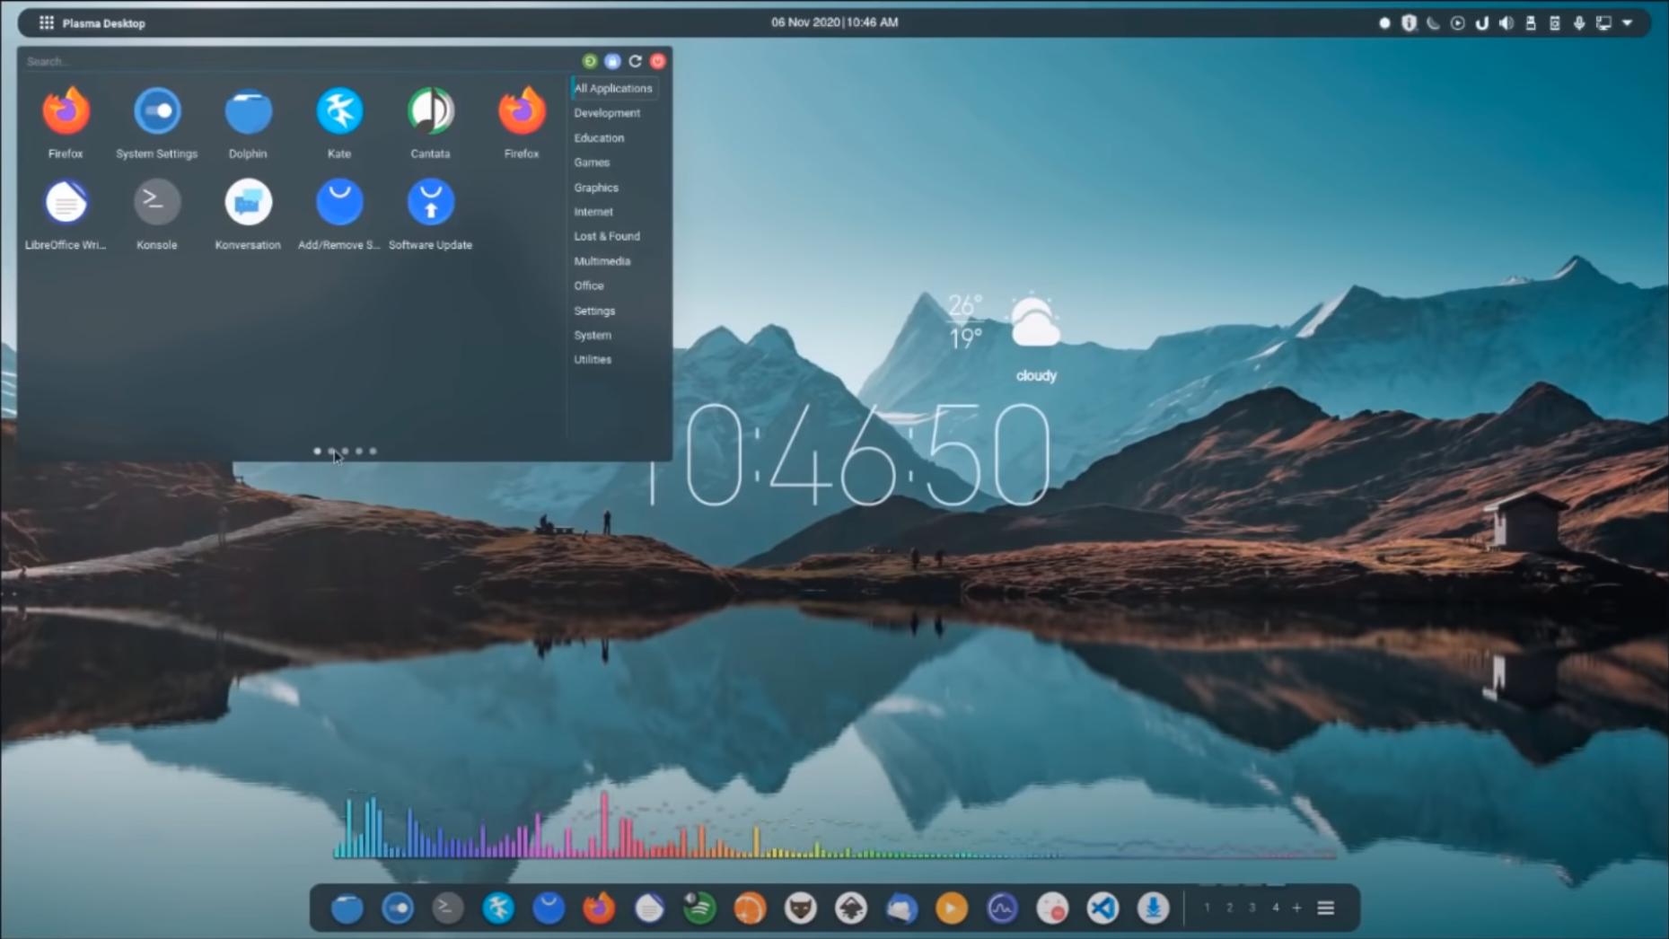Open Konsole terminal from the dock
Viewport: 1669px width, 939px height.
tap(446, 908)
